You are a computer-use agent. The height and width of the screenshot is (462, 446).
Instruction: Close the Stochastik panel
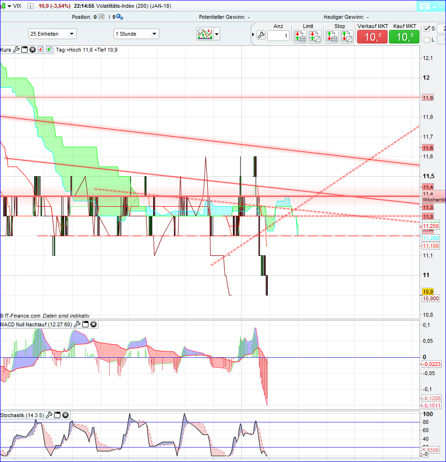(x=66, y=415)
